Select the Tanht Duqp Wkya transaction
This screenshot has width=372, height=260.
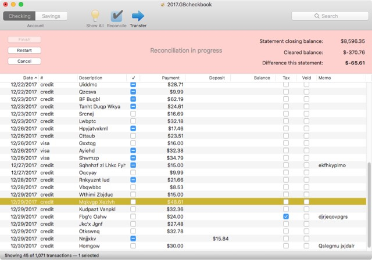(x=183, y=107)
